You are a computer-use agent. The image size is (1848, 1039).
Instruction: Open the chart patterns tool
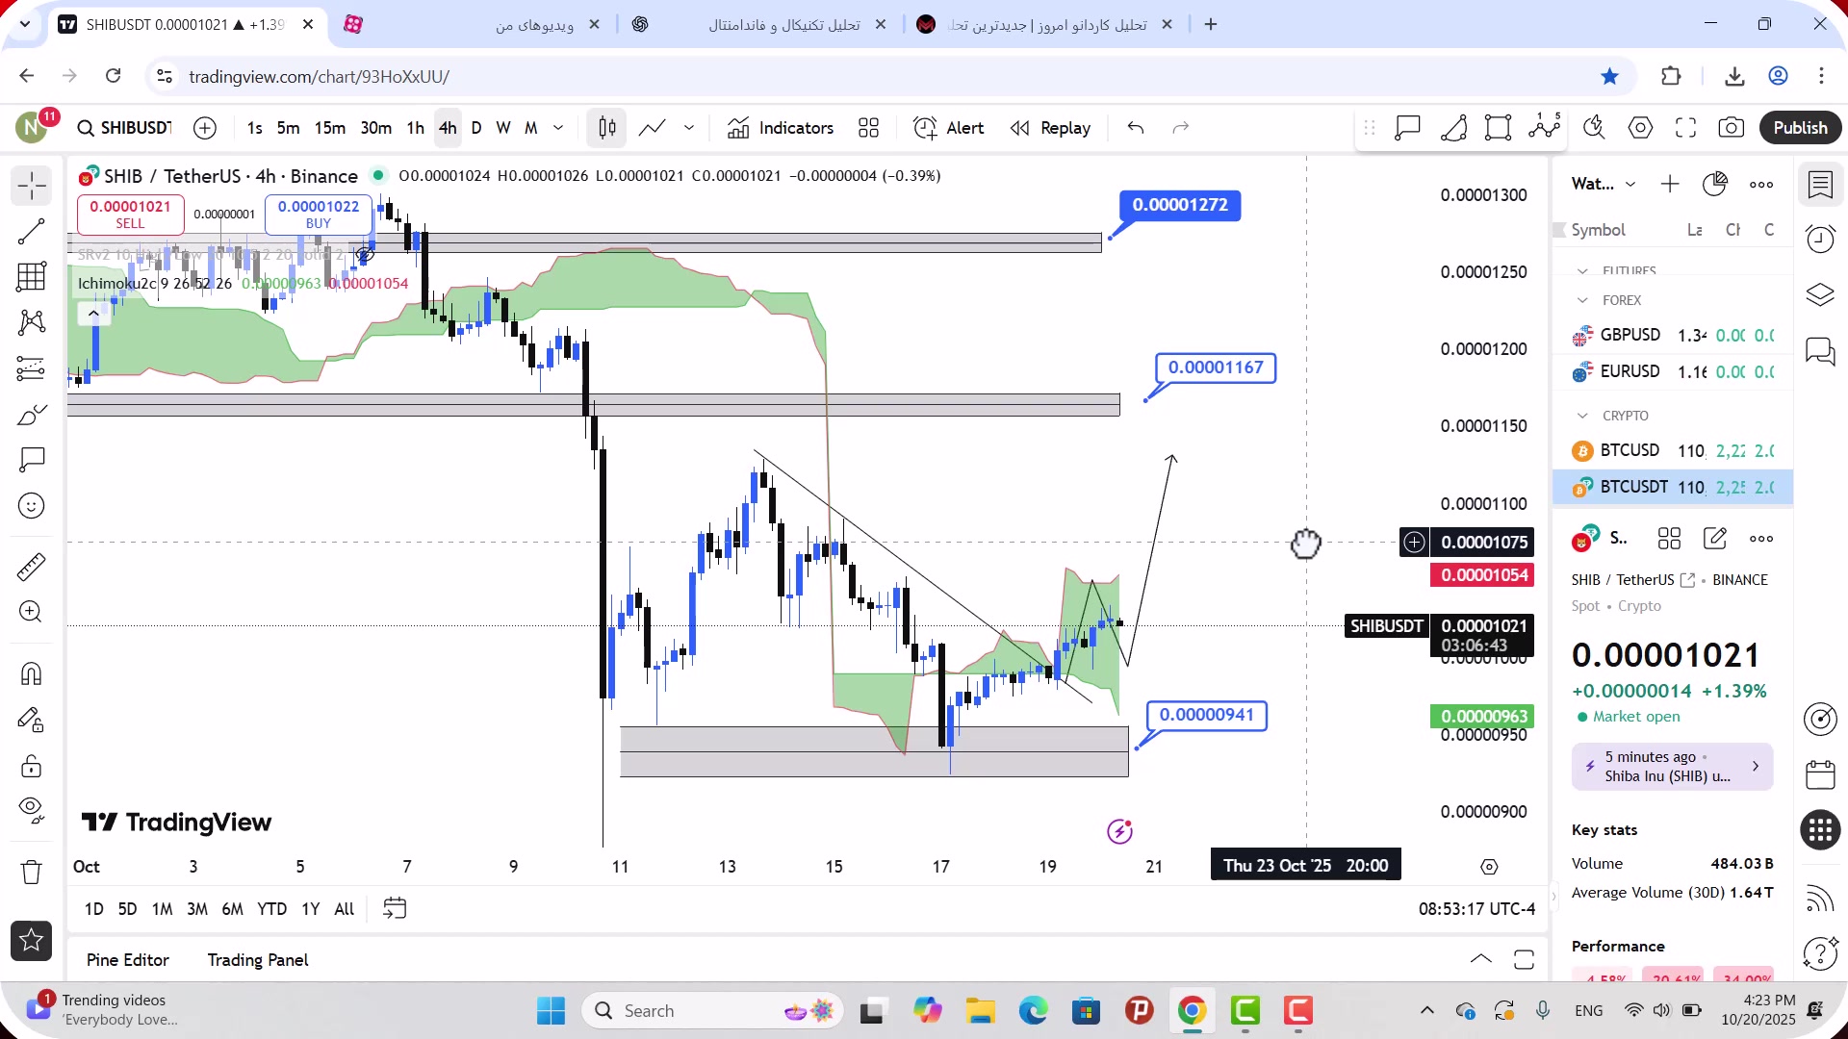click(x=31, y=322)
